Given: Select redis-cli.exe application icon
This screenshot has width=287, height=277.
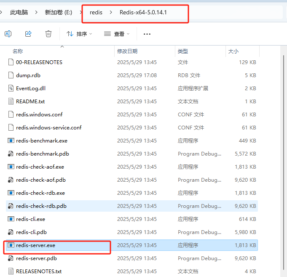Looking at the screenshot, I should pos(11,219).
